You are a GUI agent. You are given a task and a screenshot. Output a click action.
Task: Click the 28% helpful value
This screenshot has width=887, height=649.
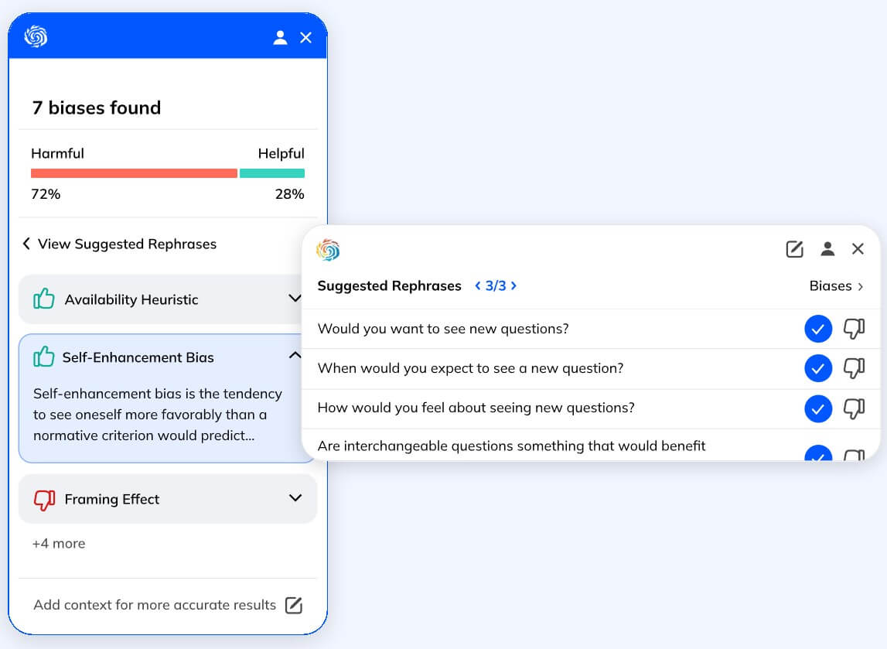[290, 194]
